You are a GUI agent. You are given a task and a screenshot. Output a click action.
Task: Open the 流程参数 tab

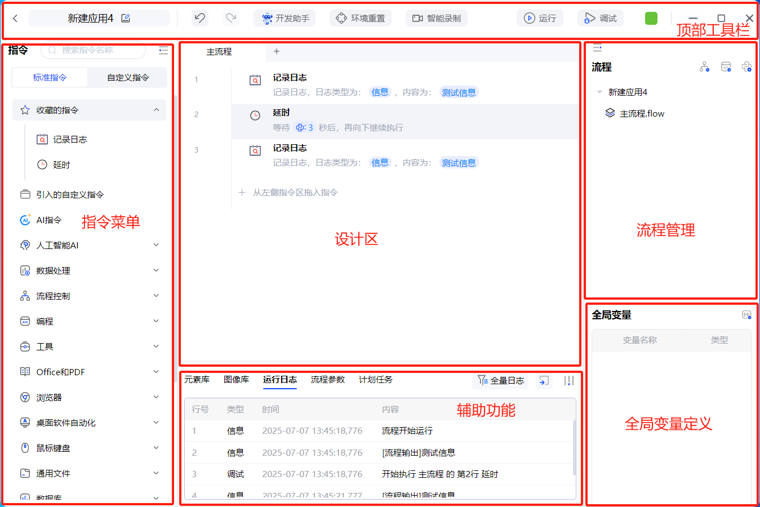[x=327, y=380]
